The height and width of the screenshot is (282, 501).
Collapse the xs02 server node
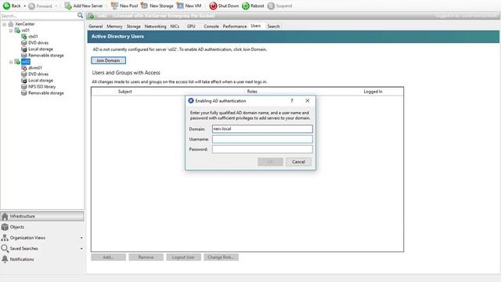[x=11, y=62]
